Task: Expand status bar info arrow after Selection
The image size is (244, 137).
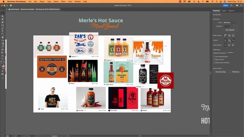Action: click(68, 136)
